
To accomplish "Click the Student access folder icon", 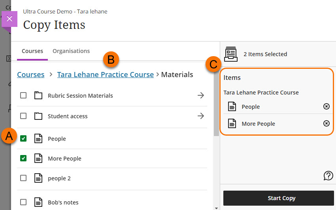I will [x=38, y=116].
